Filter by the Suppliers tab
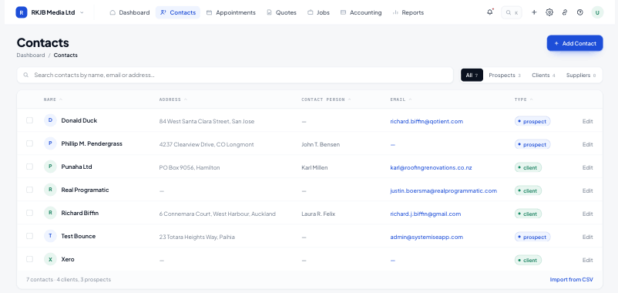The width and height of the screenshot is (618, 293). pos(581,75)
